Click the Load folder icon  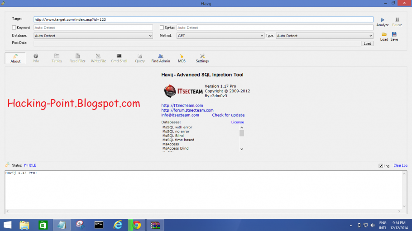pyautogui.click(x=384, y=34)
